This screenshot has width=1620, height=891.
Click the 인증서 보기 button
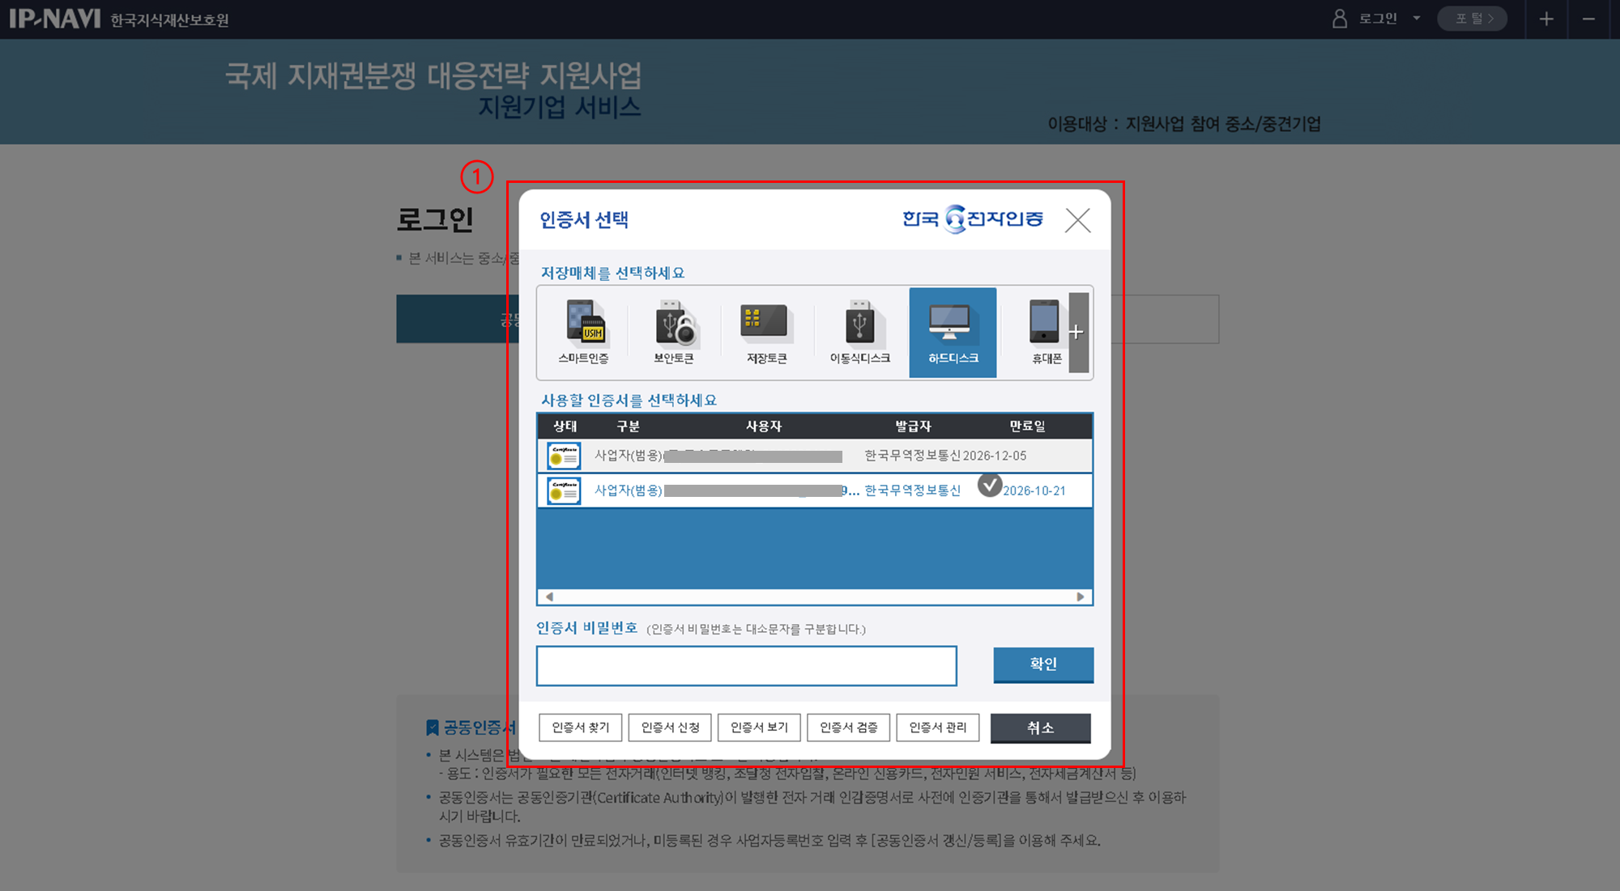(759, 728)
